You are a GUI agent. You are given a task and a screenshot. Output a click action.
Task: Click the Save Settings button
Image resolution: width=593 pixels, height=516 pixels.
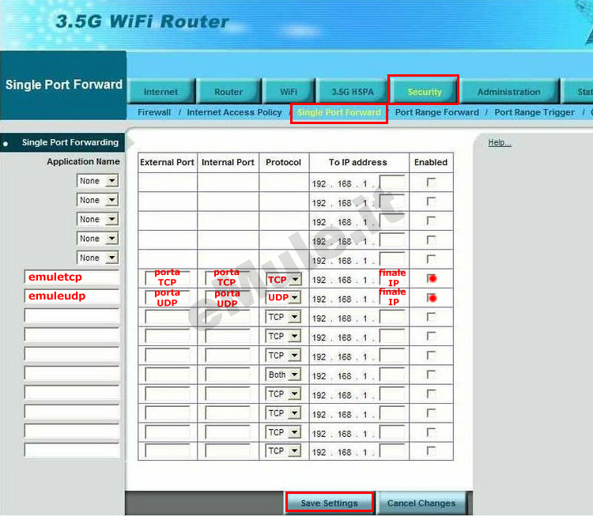pyautogui.click(x=330, y=503)
